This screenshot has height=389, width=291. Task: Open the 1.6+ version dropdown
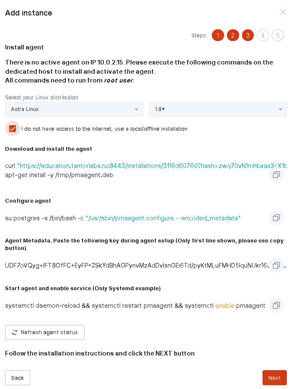point(218,109)
